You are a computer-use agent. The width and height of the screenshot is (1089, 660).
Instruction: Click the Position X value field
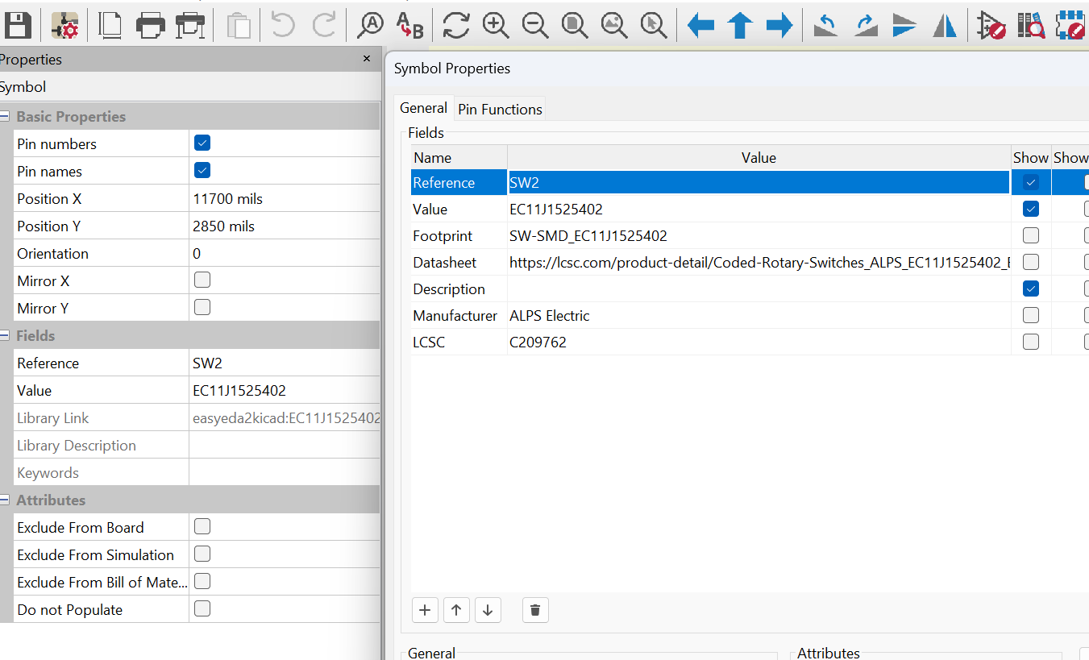(x=285, y=198)
